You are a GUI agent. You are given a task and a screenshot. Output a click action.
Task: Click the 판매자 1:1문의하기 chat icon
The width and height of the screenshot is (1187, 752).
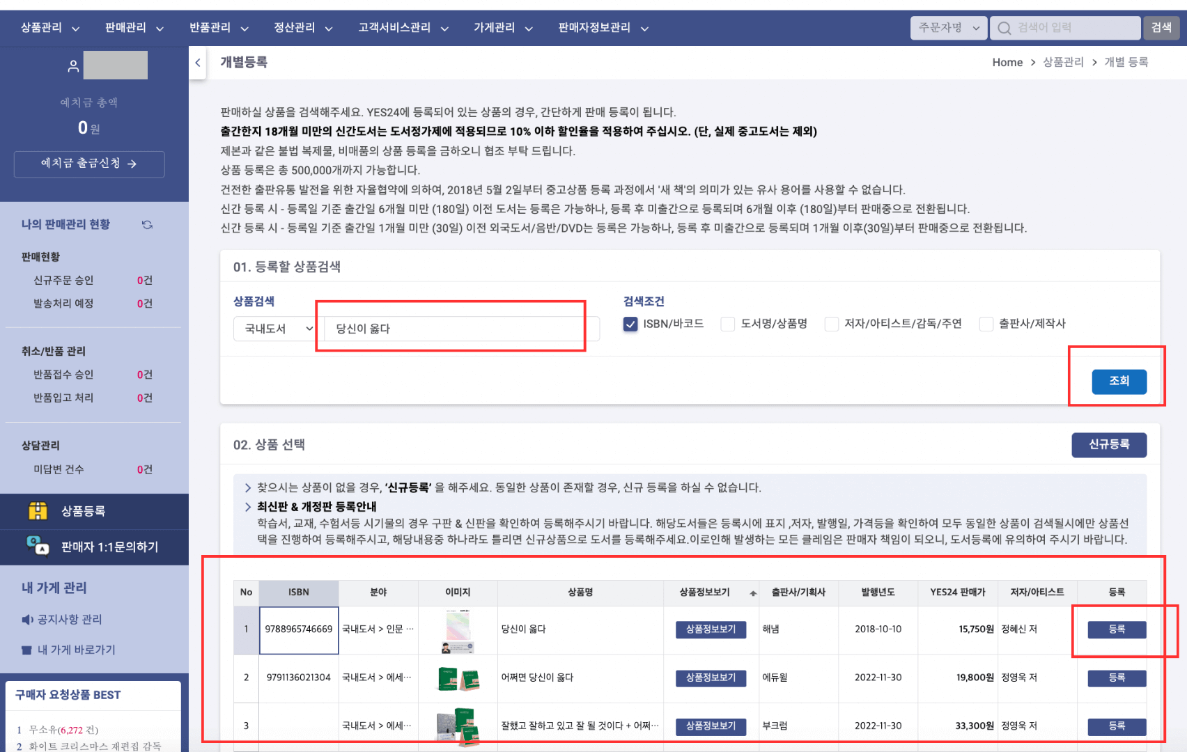(38, 547)
